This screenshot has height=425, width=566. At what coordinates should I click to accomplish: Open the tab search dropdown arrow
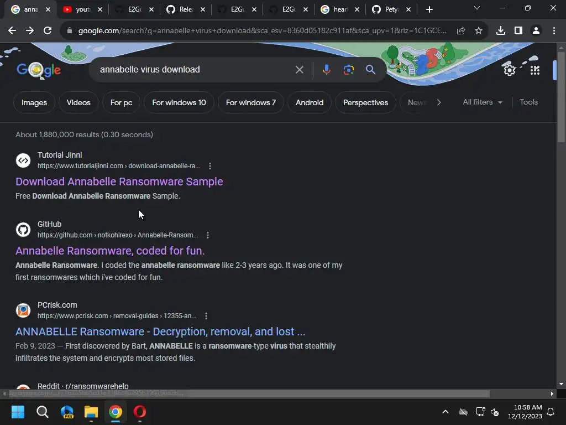pyautogui.click(x=477, y=8)
